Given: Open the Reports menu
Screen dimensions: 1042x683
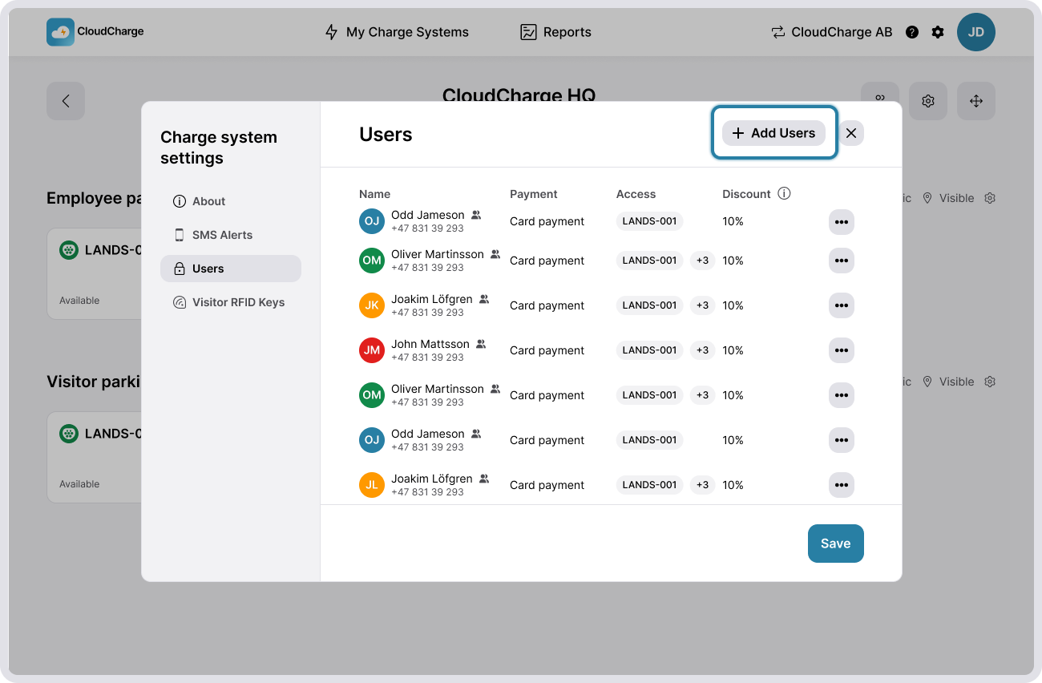Looking at the screenshot, I should [555, 32].
